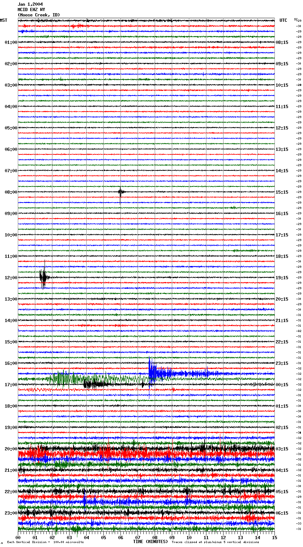
Task: Click the '21:00' MST time label
Action: [x=11, y=470]
